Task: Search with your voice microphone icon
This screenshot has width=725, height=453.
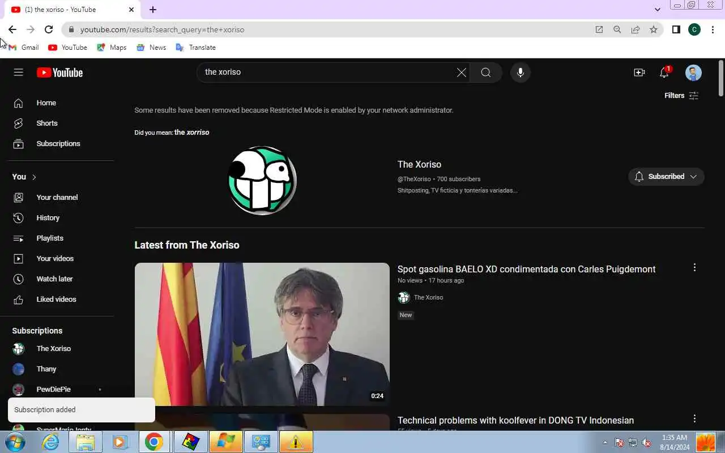Action: point(521,72)
